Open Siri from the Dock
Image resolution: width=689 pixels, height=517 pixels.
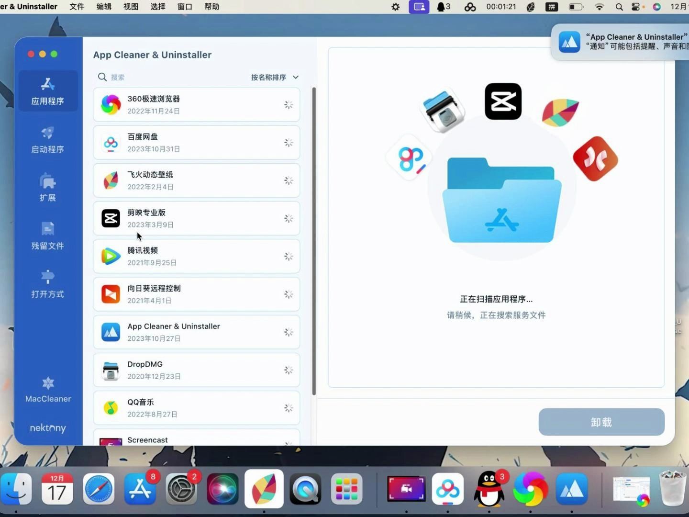(x=222, y=489)
